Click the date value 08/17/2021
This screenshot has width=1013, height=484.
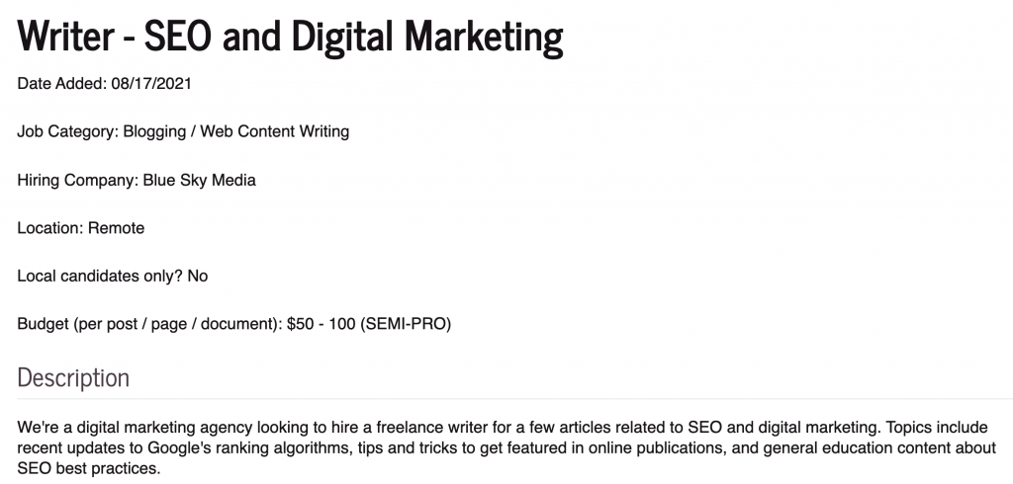coord(151,84)
